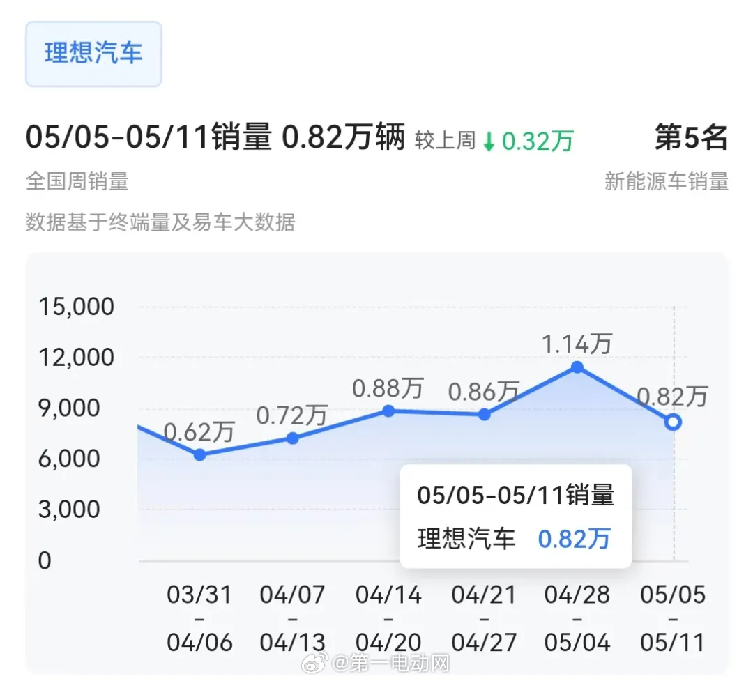Click the 1.14万 peak data point
Image resolution: width=753 pixels, height=681 pixels.
point(577,367)
